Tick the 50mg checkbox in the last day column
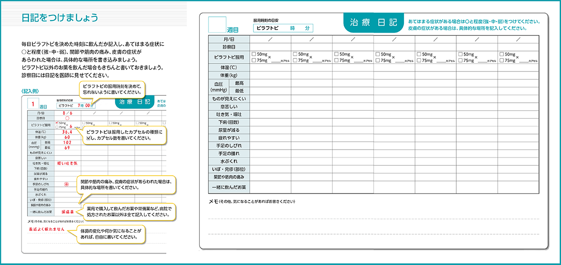The image size is (561, 265). pos(502,55)
